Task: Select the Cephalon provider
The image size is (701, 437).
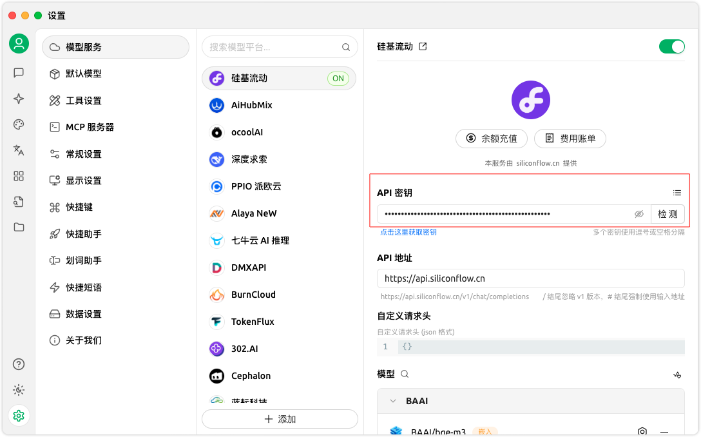Action: click(x=279, y=376)
